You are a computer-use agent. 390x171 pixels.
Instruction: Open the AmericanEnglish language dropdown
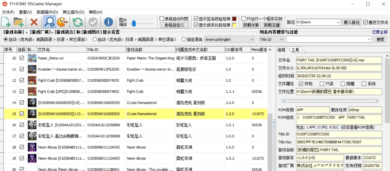[x=230, y=39]
